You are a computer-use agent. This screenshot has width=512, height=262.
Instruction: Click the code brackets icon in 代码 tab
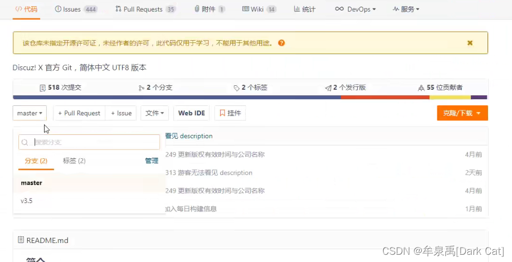coord(18,9)
